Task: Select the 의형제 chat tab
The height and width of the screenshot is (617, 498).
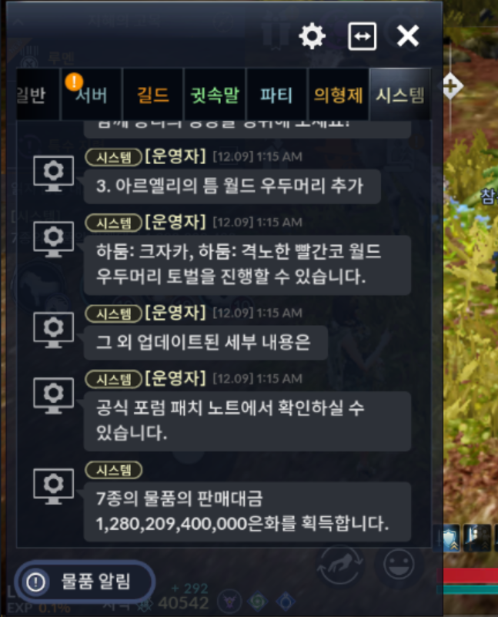Action: pyautogui.click(x=338, y=95)
